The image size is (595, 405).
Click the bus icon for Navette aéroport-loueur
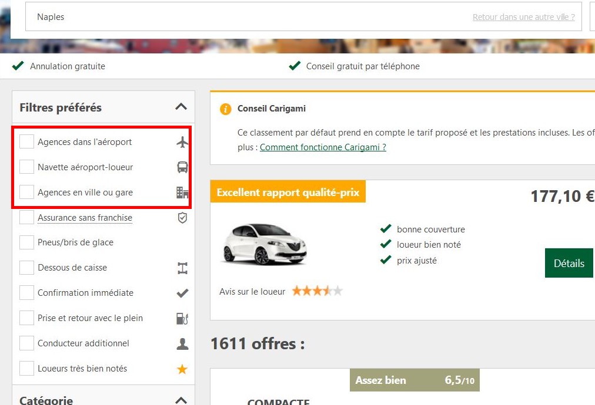[x=182, y=167]
